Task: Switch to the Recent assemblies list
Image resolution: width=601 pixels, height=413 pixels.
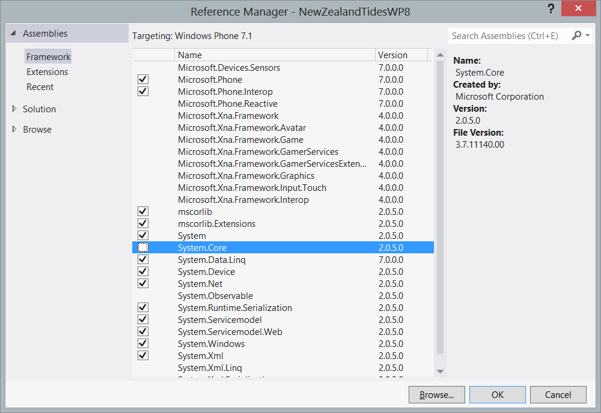Action: tap(40, 86)
